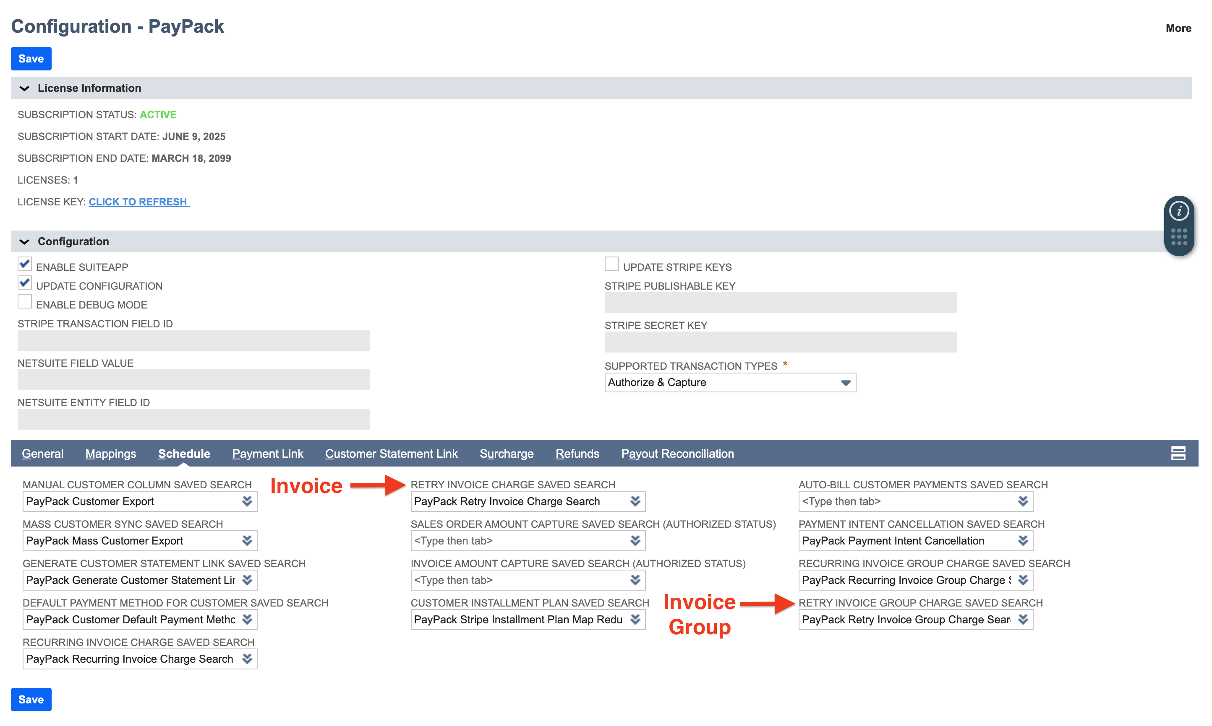Click the top Save button
The height and width of the screenshot is (726, 1212).
(31, 59)
